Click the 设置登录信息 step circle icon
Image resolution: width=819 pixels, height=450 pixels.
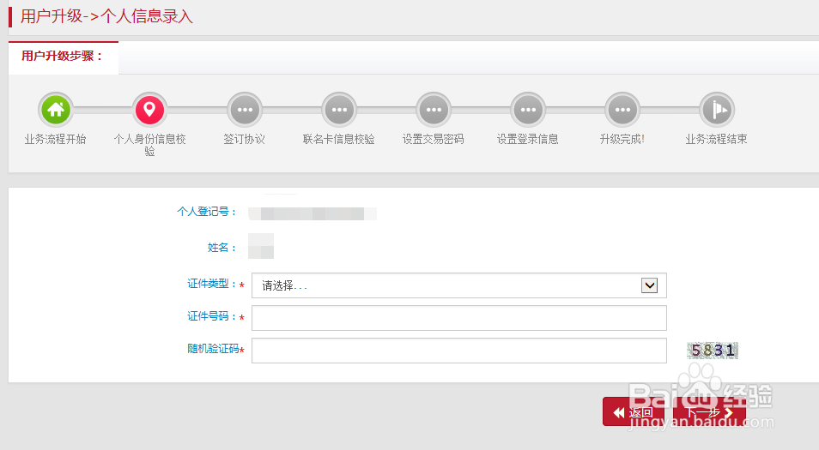(x=528, y=110)
